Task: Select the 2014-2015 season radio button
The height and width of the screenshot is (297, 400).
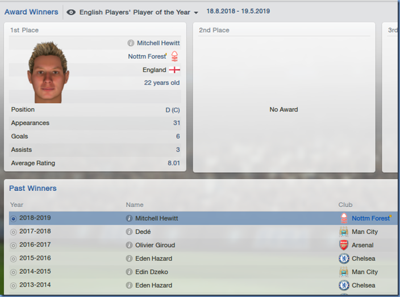Action: (x=13, y=272)
